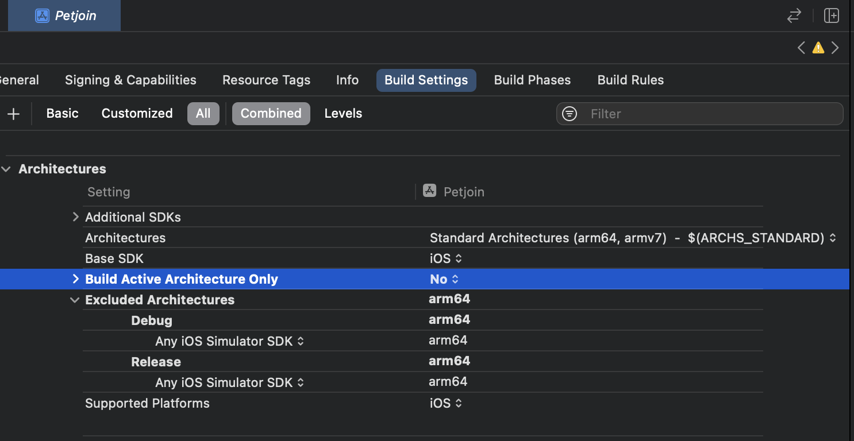Screen dimensions: 854x441
Task: Open the editor arrows icon top right
Action: click(x=794, y=16)
